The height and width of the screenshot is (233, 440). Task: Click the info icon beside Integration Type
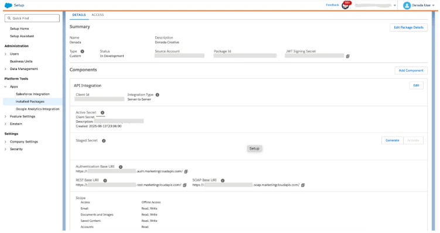point(158,95)
